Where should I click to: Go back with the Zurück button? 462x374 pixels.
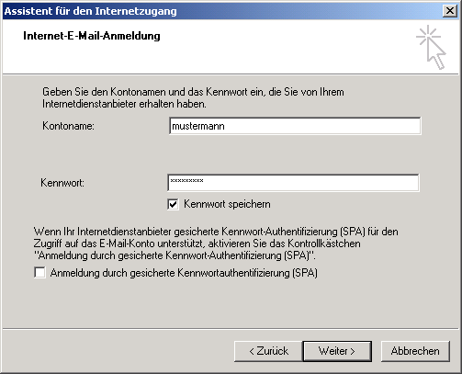(x=268, y=351)
